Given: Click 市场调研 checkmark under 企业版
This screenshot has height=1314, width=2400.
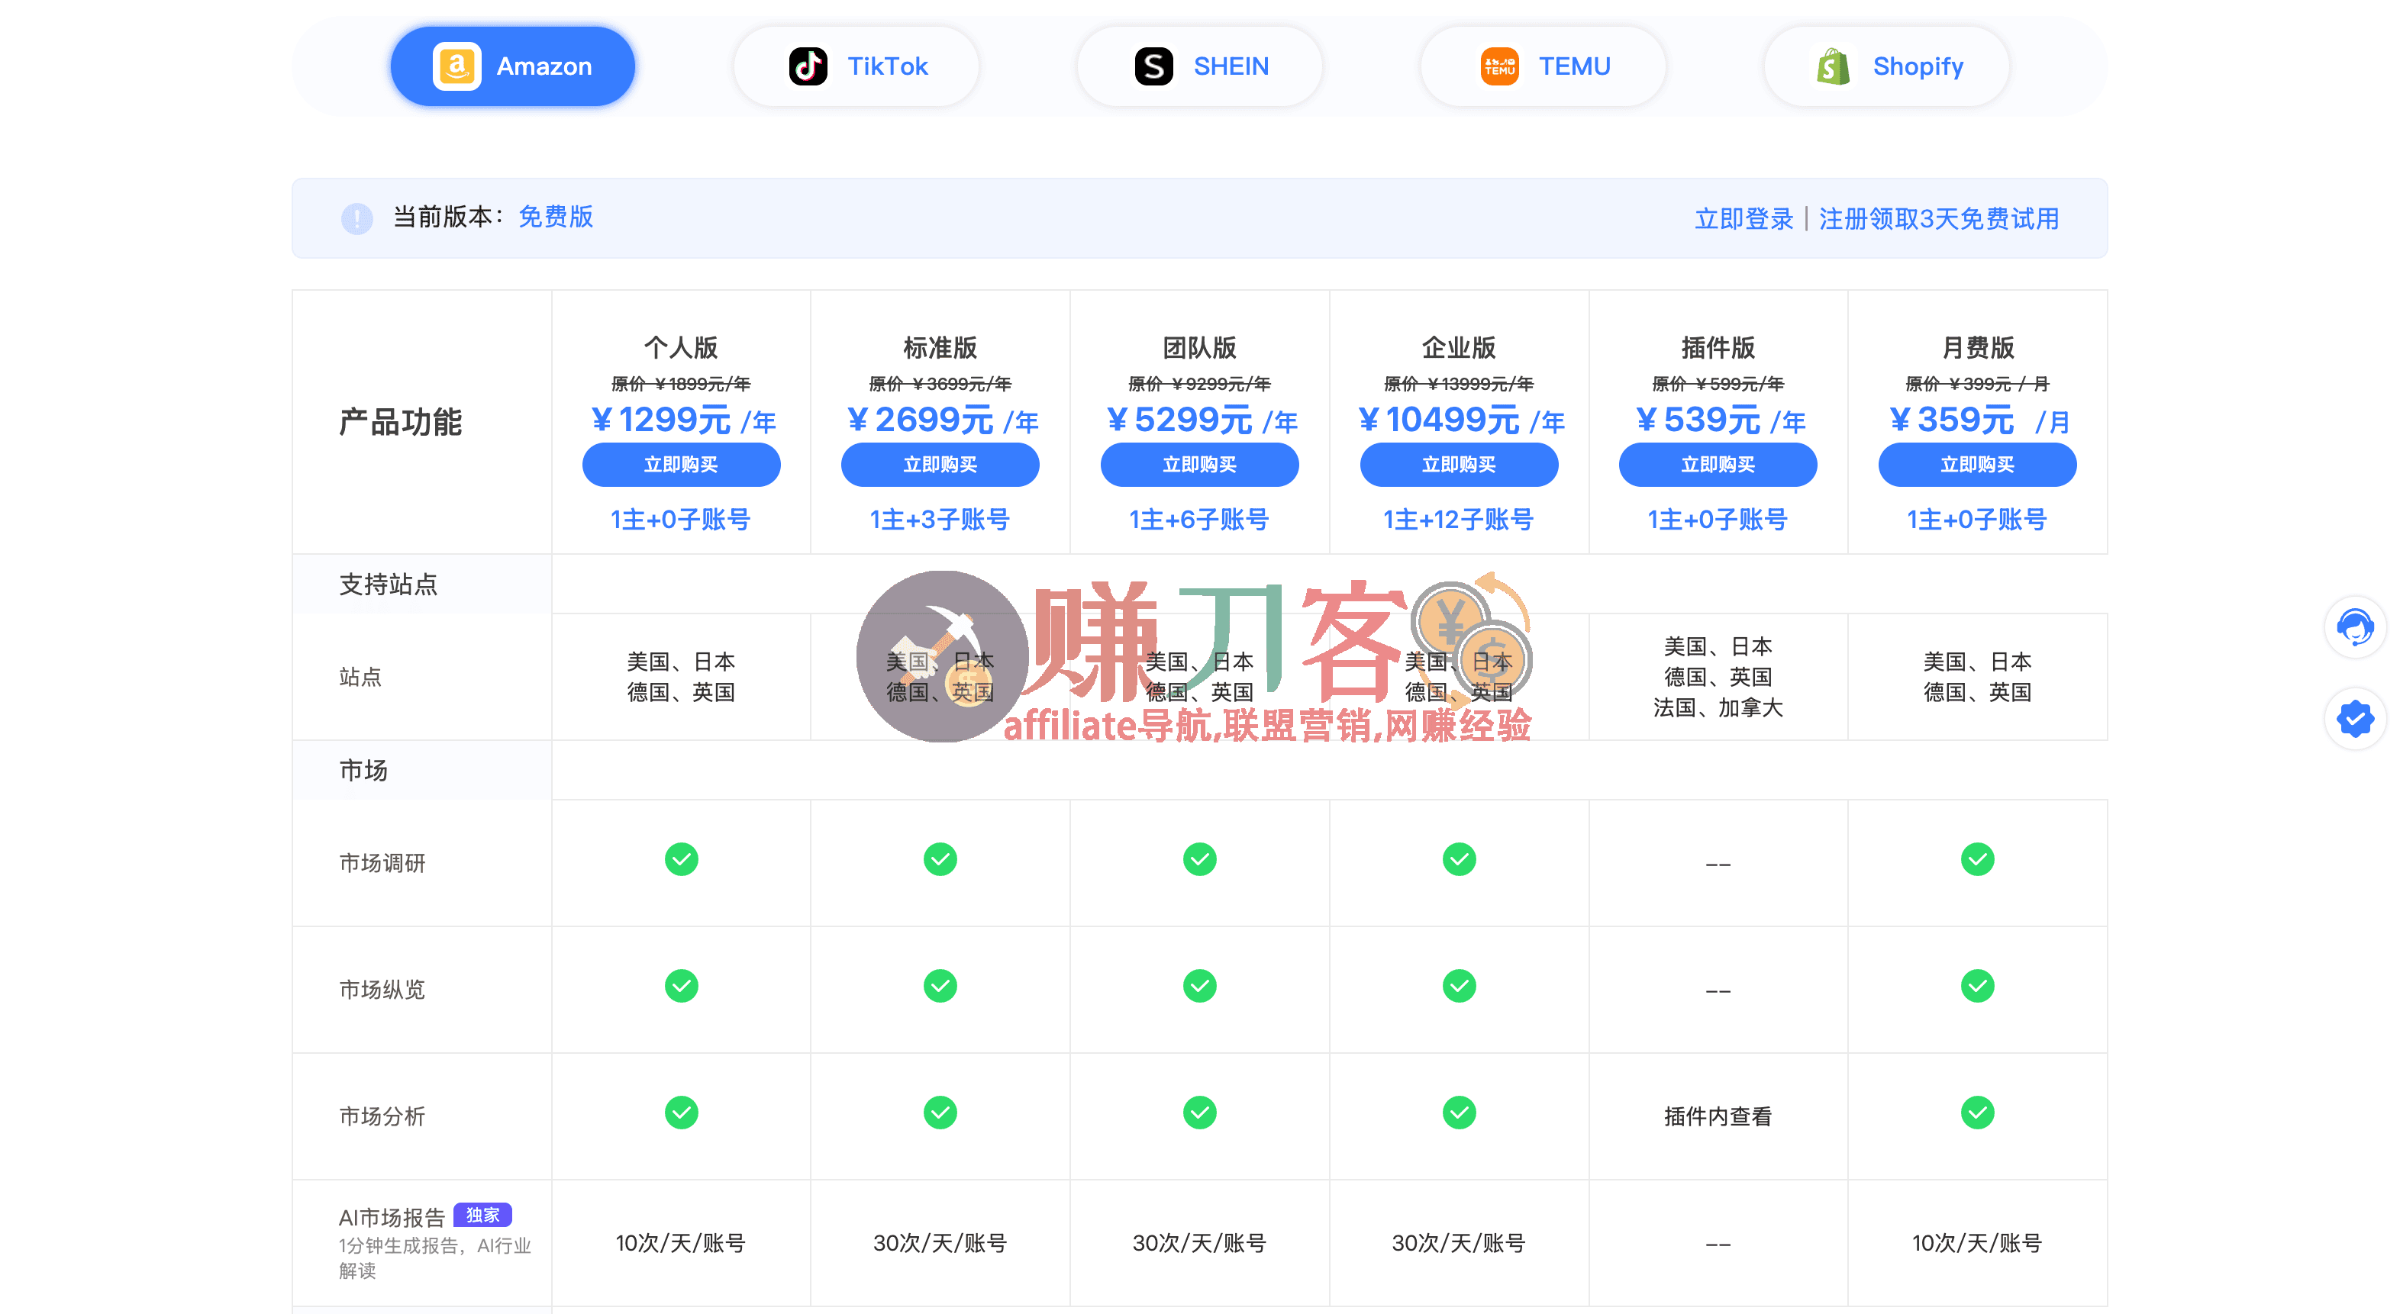Looking at the screenshot, I should (1459, 859).
